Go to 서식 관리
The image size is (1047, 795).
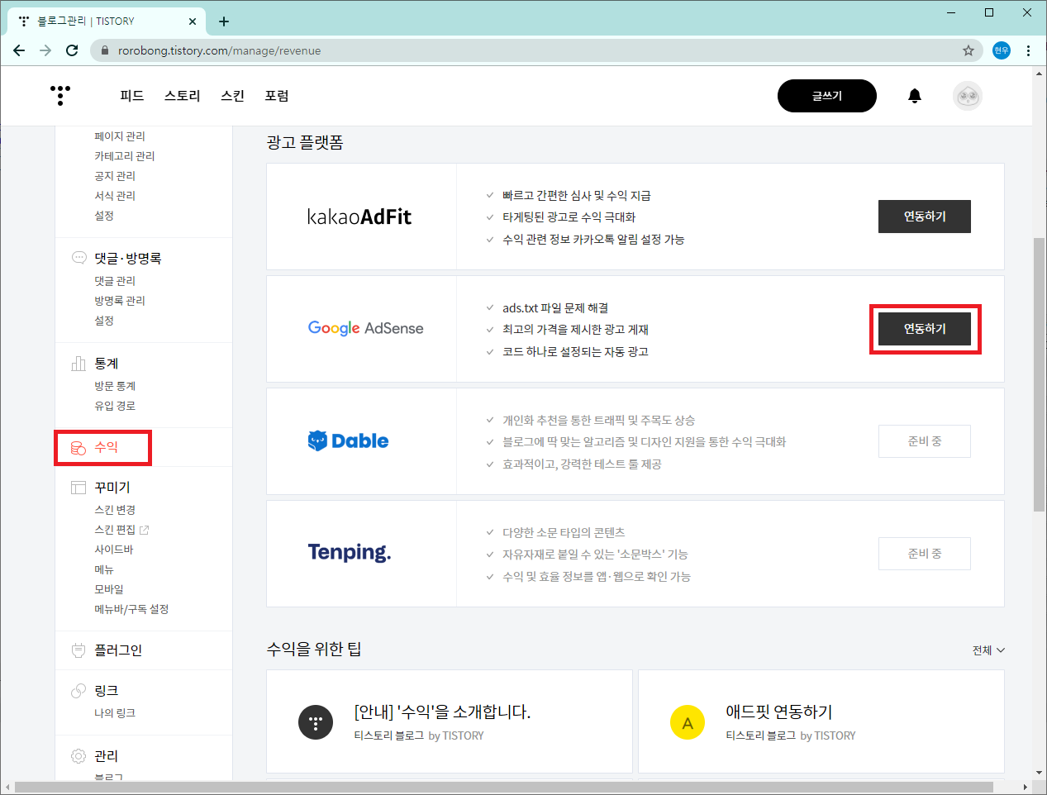115,196
